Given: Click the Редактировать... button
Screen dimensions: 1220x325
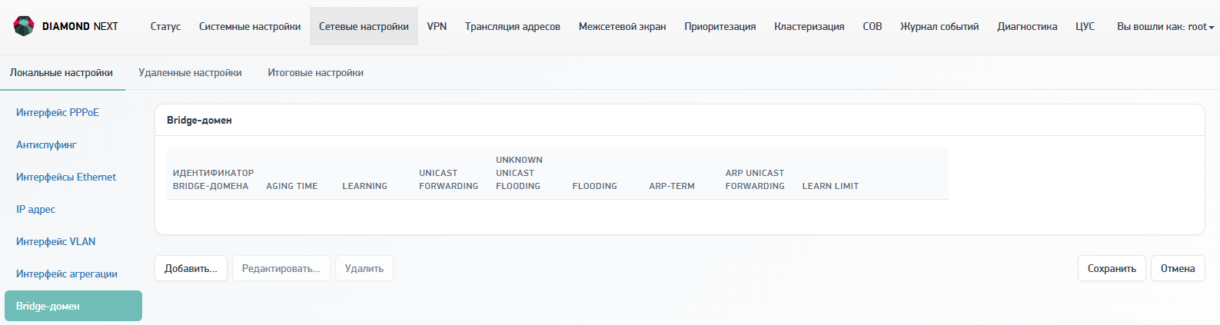Looking at the screenshot, I should point(281,268).
